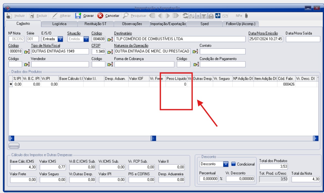
Task: Click the NFe toolbar button
Action: click(239, 16)
